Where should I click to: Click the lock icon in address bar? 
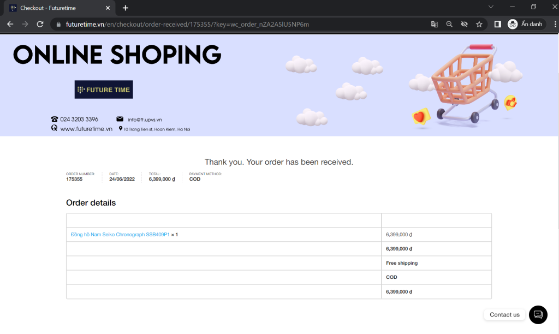(58, 24)
